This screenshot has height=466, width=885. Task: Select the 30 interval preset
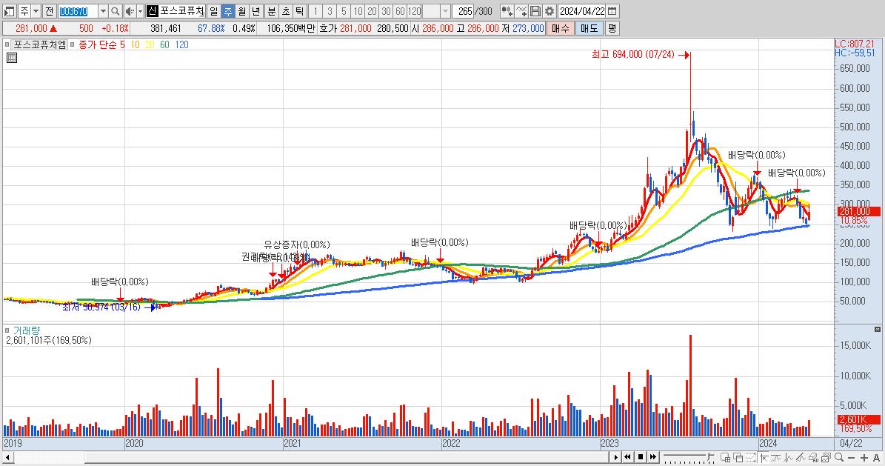point(386,11)
